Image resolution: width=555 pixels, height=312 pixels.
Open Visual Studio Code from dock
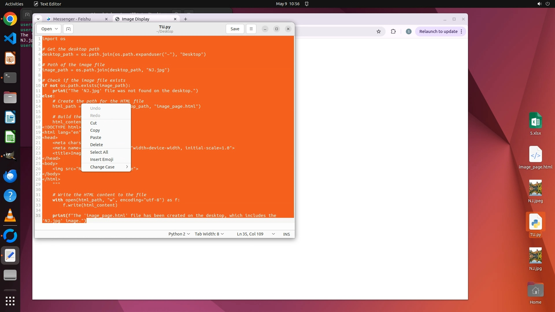pyautogui.click(x=10, y=38)
